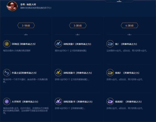Click the DD街区 [英雄传说之力] title
The width and height of the screenshot is (156, 122).
pyautogui.click(x=24, y=44)
